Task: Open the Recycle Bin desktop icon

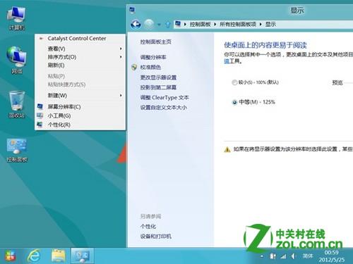Action: 16,104
